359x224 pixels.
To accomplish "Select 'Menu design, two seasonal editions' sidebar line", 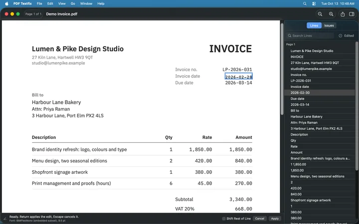I will point(320,176).
